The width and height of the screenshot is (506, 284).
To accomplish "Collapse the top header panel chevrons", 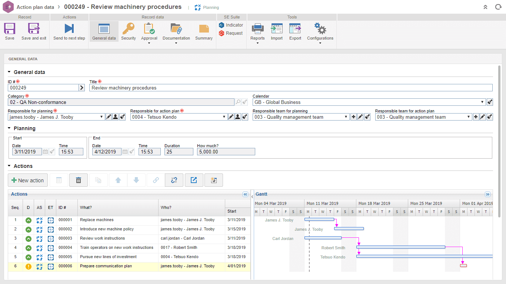I will pyautogui.click(x=486, y=7).
